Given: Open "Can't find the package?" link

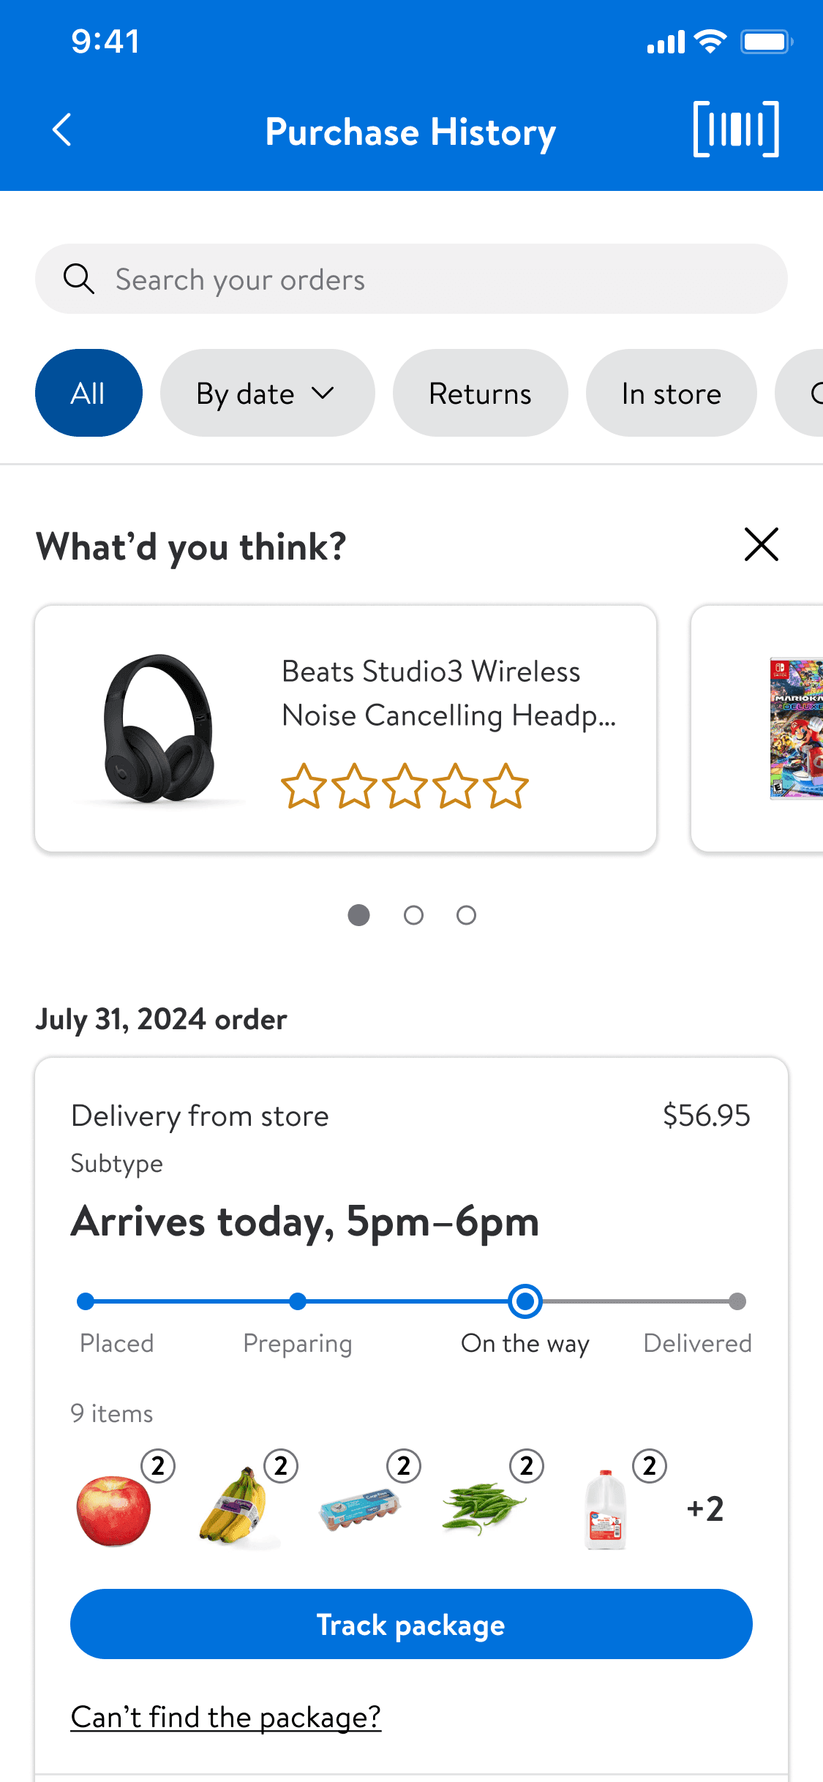Looking at the screenshot, I should 225,1717.
